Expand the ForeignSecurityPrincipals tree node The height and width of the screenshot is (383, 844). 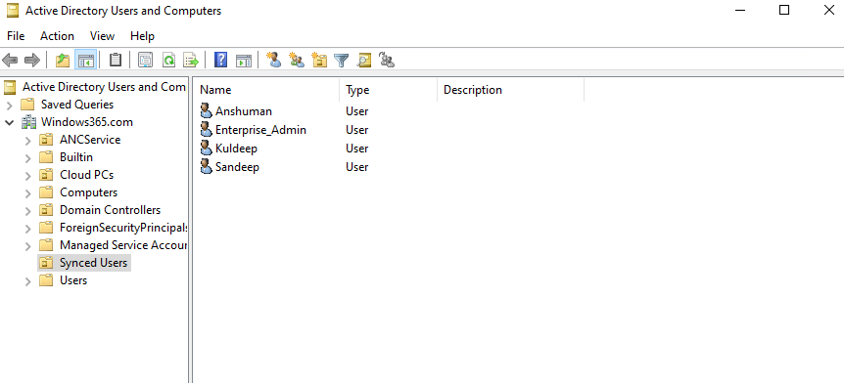coord(28,229)
